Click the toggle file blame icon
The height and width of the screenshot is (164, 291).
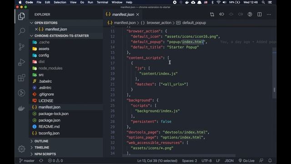[250, 14]
